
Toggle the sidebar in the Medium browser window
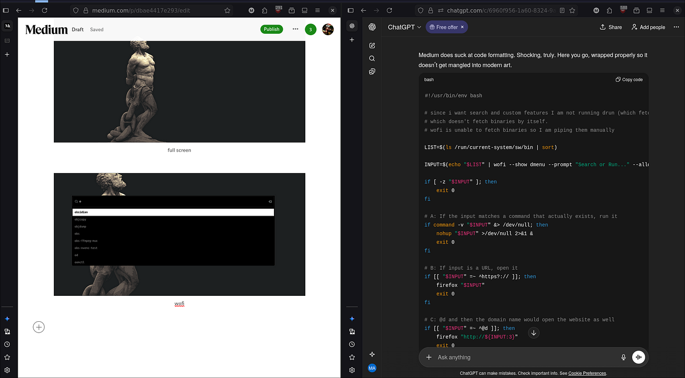pyautogui.click(x=6, y=10)
